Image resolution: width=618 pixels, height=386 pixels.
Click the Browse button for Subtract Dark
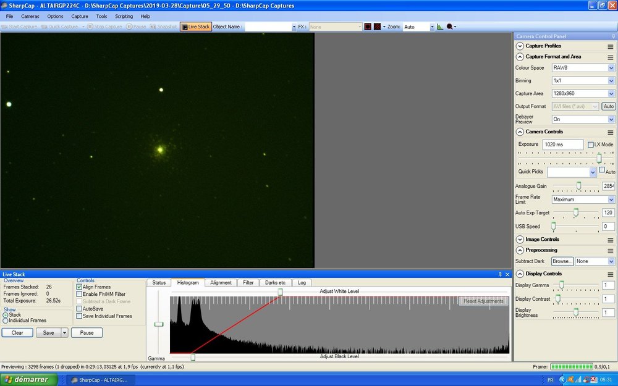point(562,261)
